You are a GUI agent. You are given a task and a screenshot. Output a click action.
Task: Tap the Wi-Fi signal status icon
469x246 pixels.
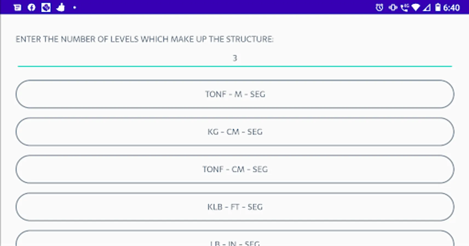[x=416, y=7]
